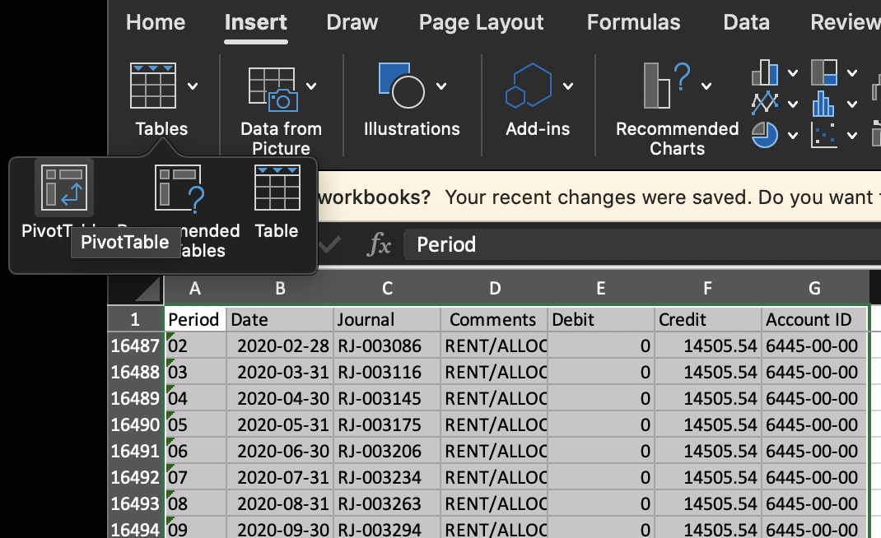Open the Add-ins group

(x=528, y=86)
